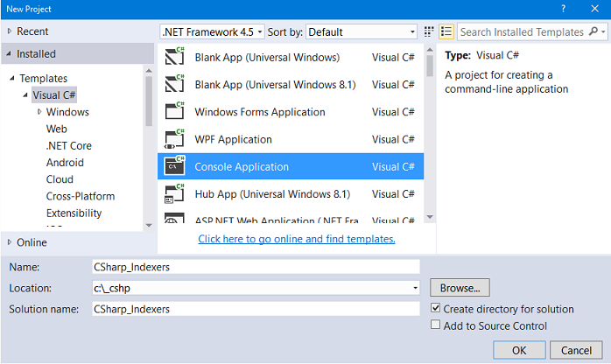Open the search options dropdown arrow
Viewport: 611px width, 364px height.
point(603,31)
